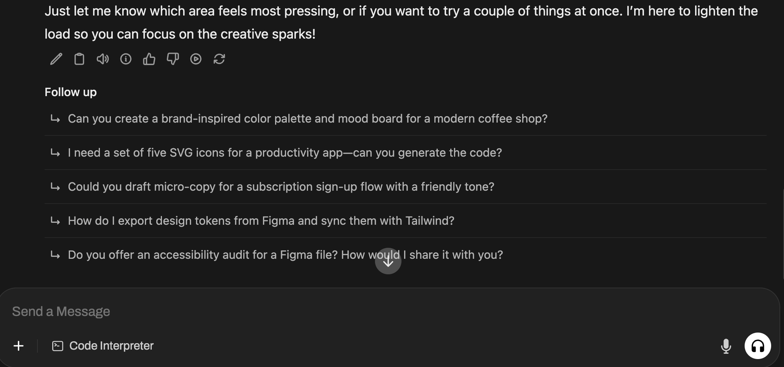The image size is (784, 367).
Task: Give thumbs down to the response
Action: (x=173, y=59)
